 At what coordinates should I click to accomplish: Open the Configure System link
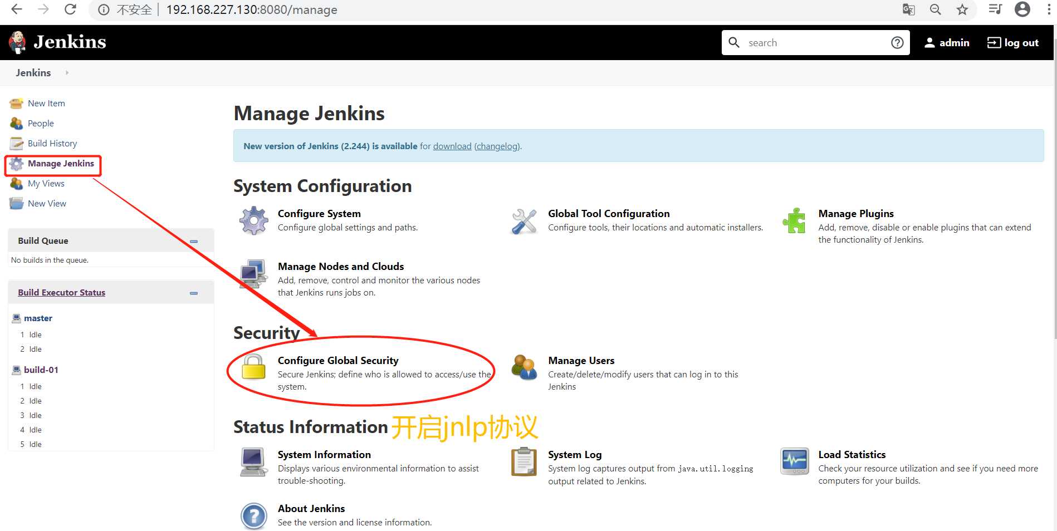pos(319,214)
